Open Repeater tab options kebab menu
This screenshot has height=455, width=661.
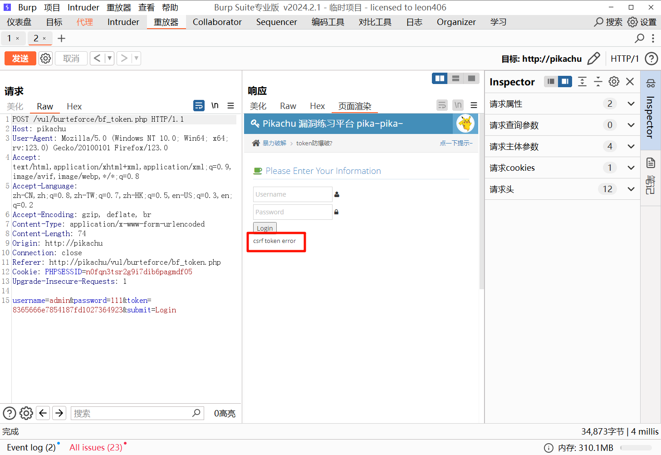(653, 39)
